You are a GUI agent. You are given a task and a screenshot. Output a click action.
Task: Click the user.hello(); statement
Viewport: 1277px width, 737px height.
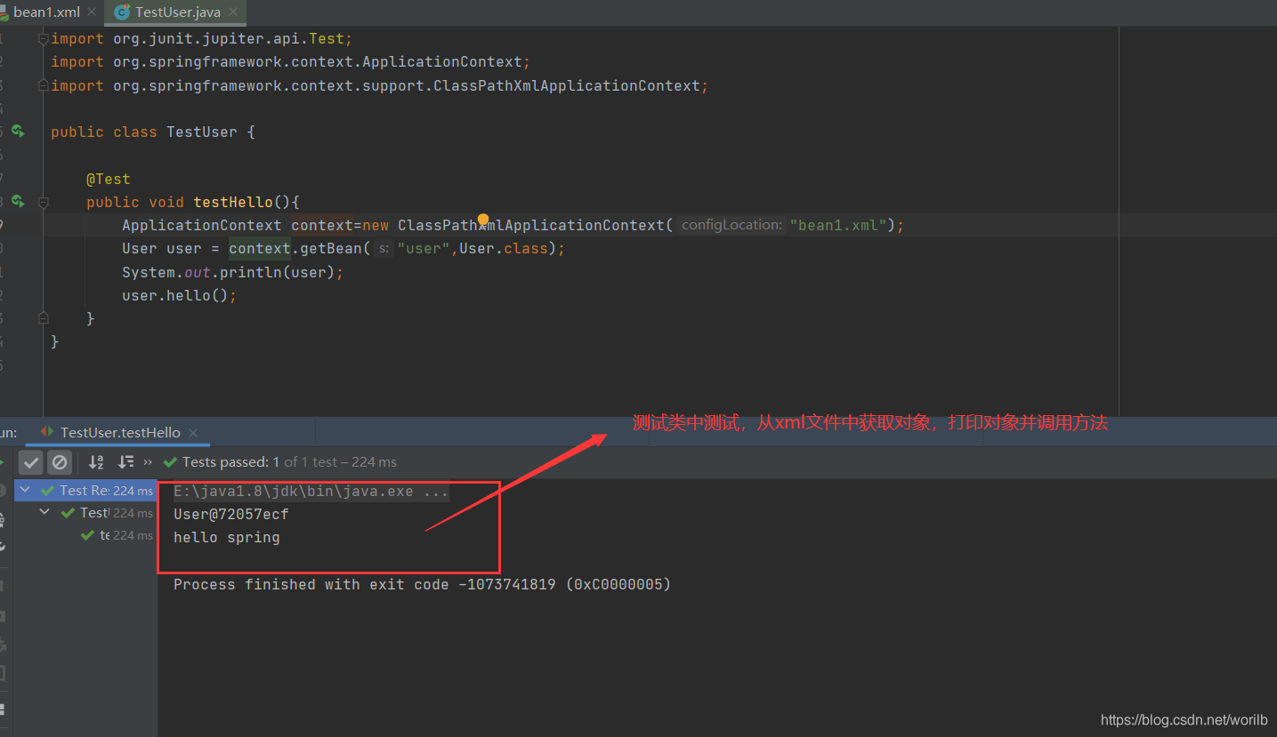tap(180, 295)
